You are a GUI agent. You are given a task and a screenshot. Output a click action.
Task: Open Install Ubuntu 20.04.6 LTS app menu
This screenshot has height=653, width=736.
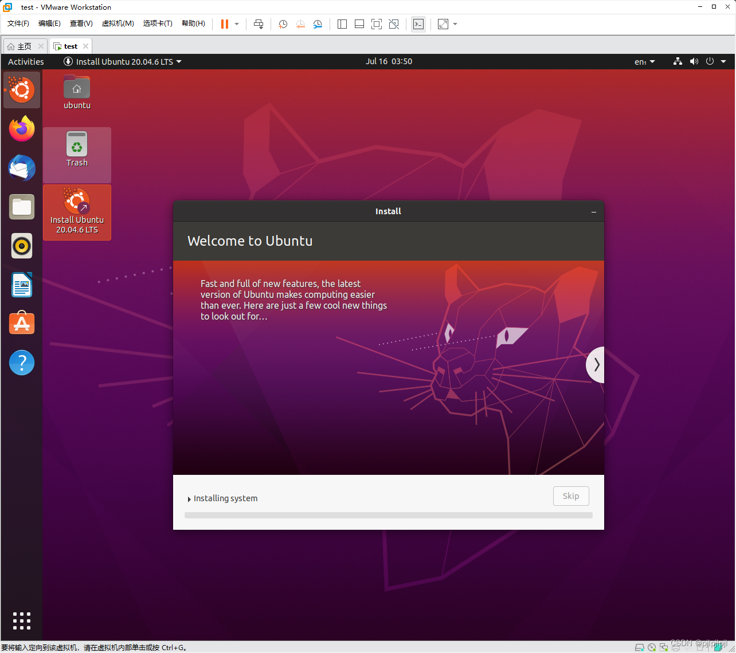pos(123,61)
